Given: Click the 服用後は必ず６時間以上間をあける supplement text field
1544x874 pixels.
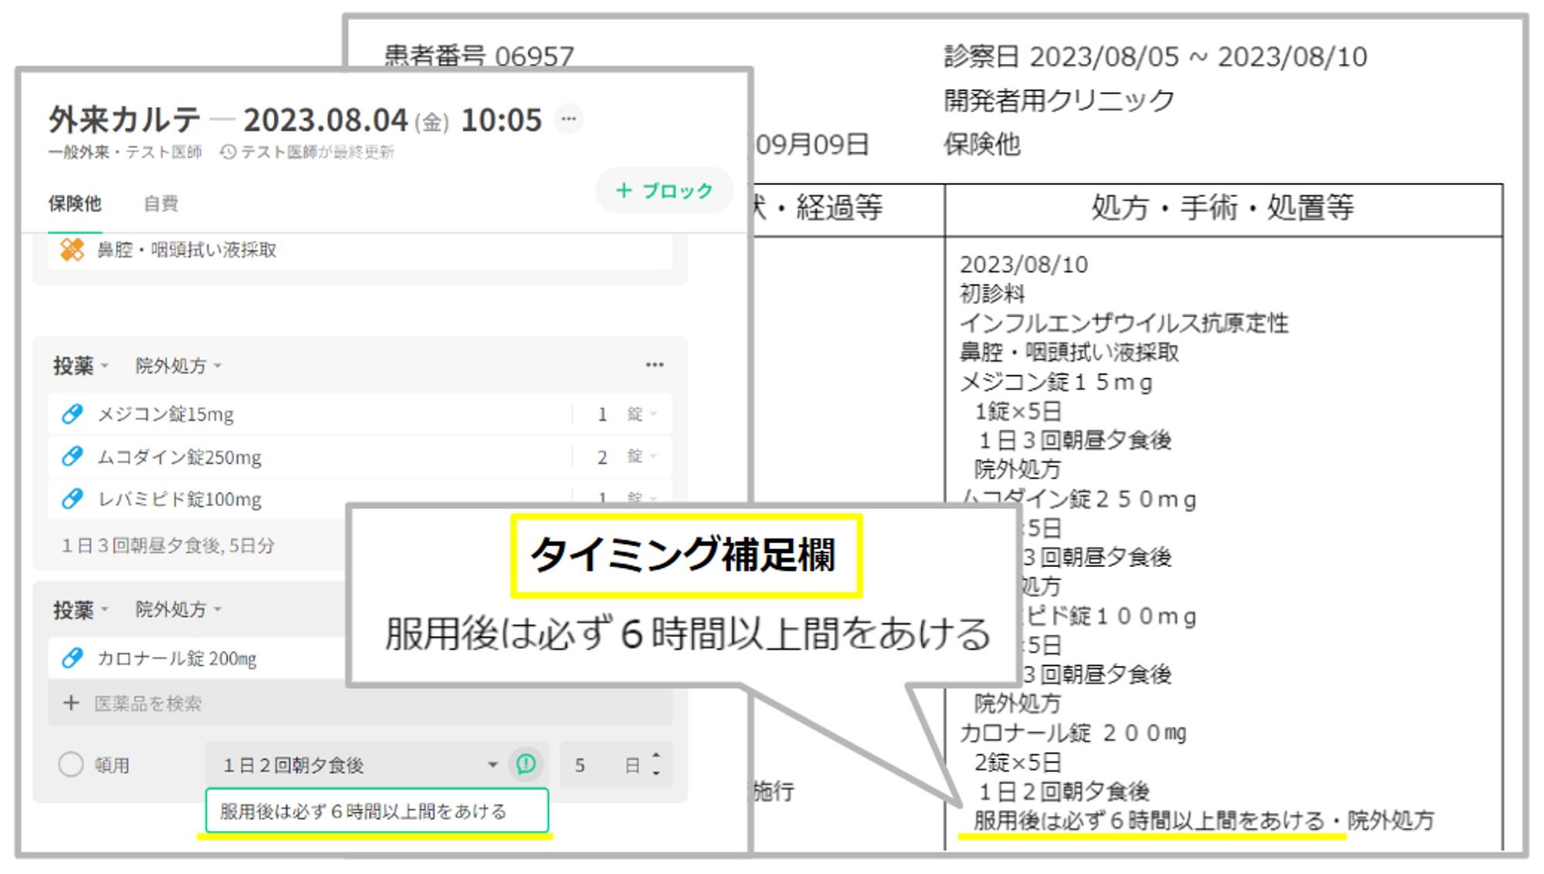Looking at the screenshot, I should tap(377, 812).
